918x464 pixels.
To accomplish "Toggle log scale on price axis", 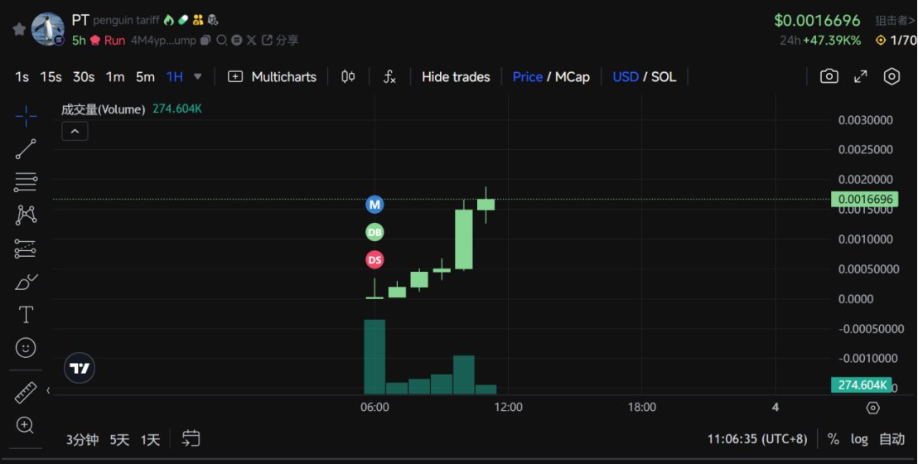I will (x=859, y=439).
